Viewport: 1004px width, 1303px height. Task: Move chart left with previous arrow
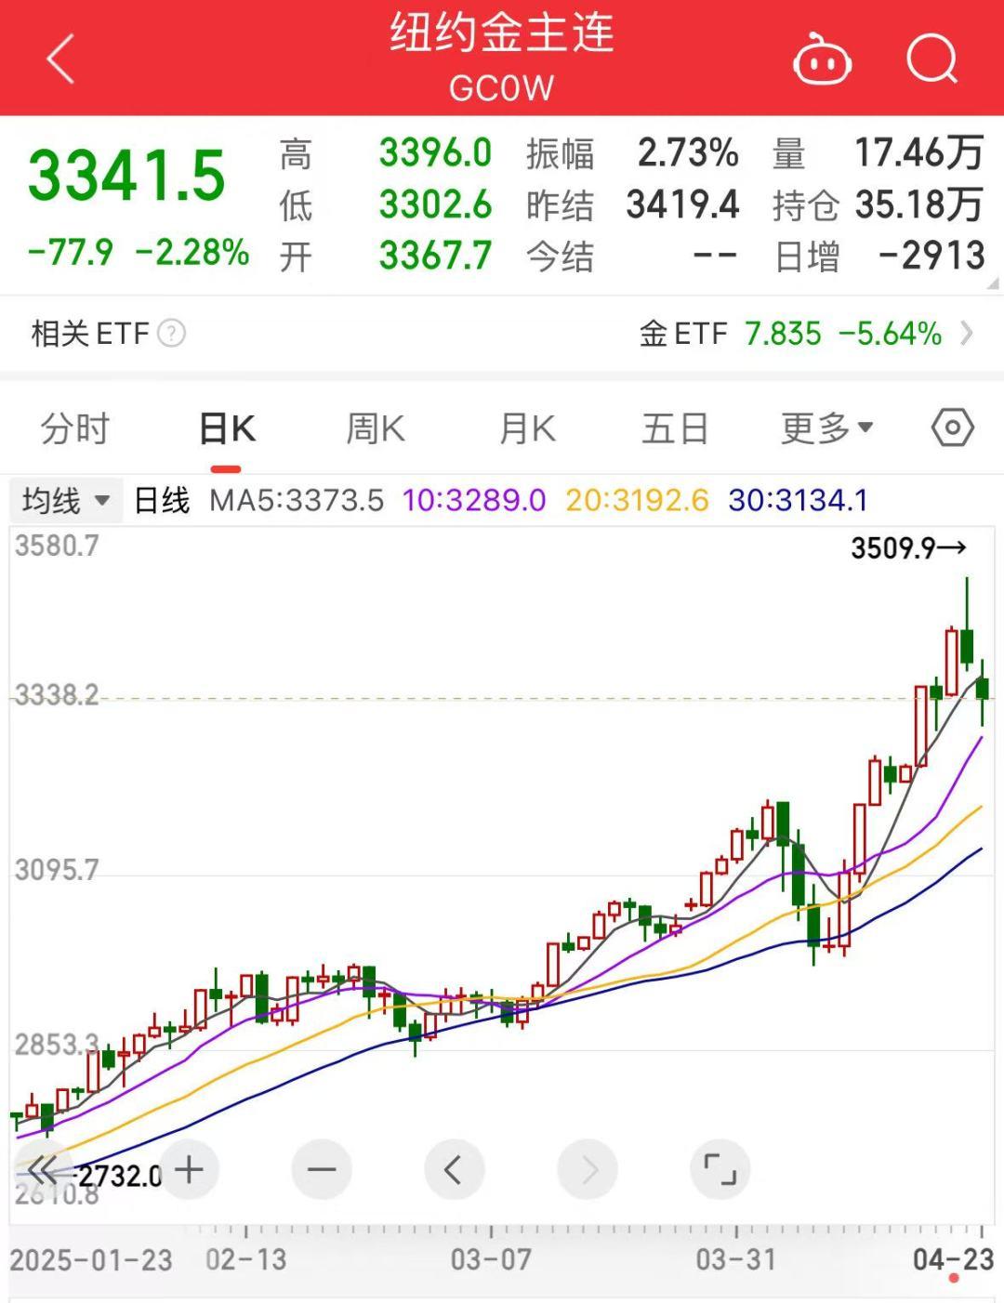click(454, 1169)
